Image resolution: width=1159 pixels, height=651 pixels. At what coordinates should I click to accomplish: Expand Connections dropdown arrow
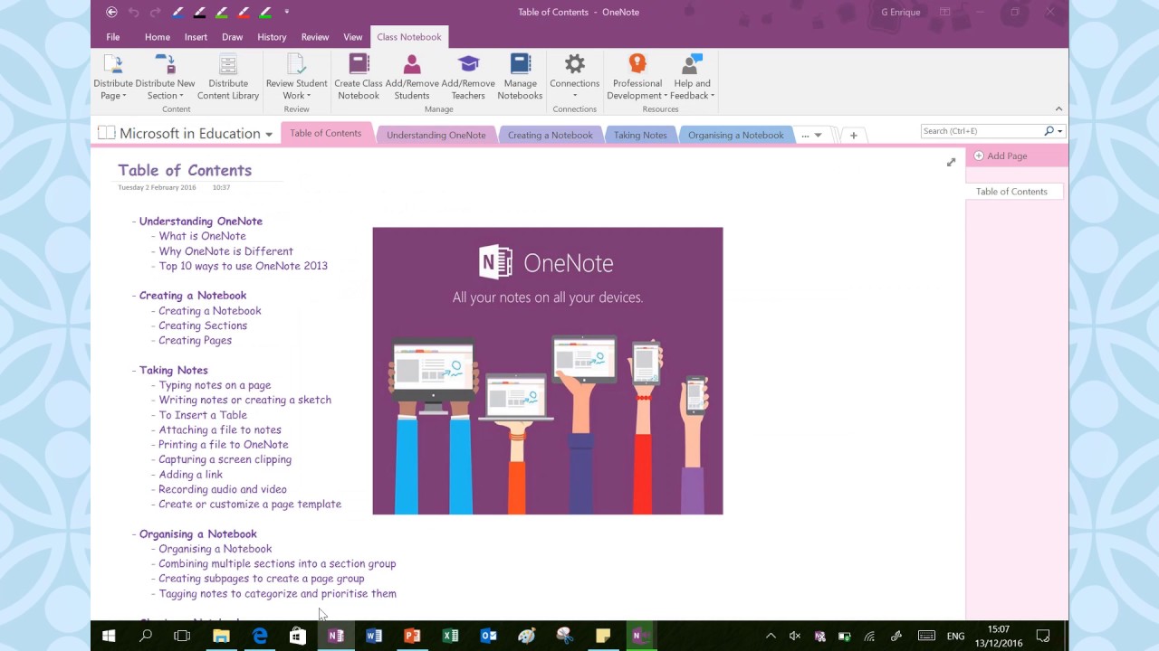tap(575, 96)
